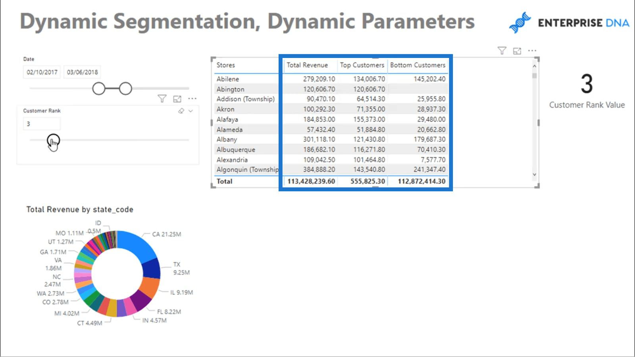Click the Customer Rank value input box
The height and width of the screenshot is (357, 635).
42,124
